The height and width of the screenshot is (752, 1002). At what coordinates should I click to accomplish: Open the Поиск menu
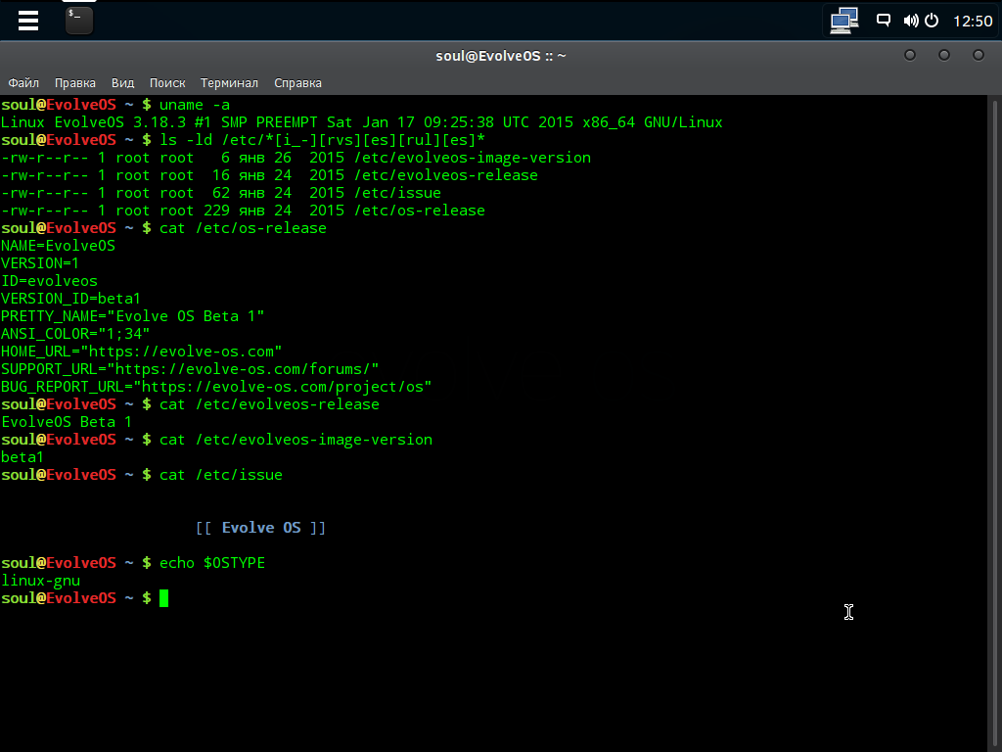(167, 83)
